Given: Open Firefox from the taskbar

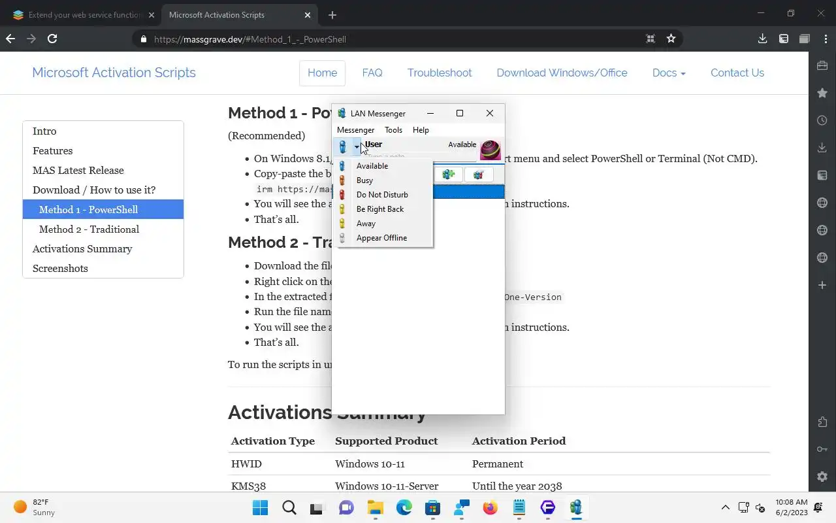Looking at the screenshot, I should pos(490,507).
